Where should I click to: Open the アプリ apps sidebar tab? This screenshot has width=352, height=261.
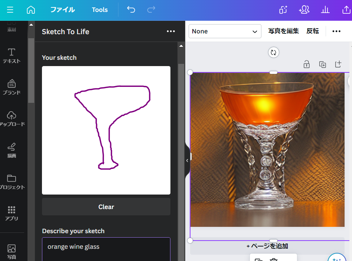[12, 213]
